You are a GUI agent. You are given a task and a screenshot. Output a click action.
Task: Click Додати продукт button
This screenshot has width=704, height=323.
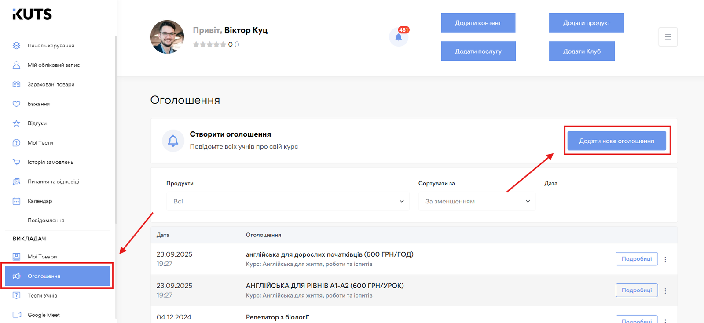click(x=587, y=23)
